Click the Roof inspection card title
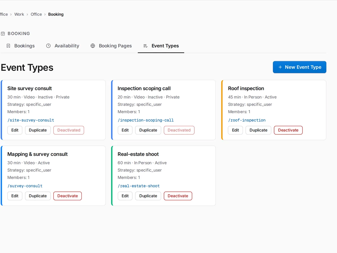 coord(246,88)
